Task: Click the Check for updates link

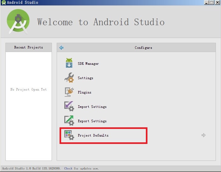Action: tap(81, 168)
